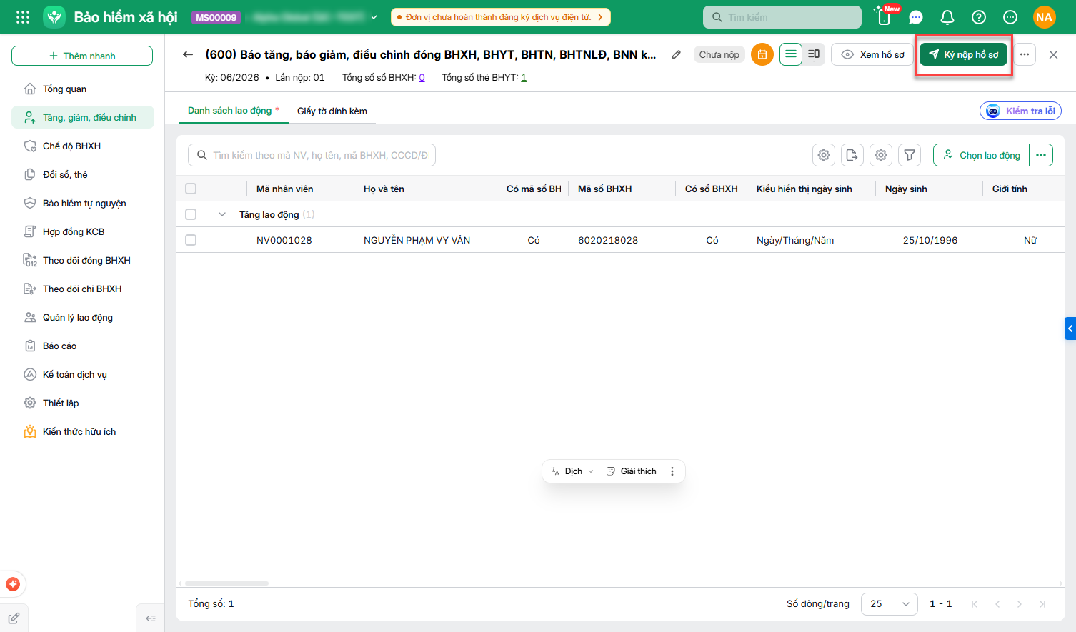The image size is (1076, 632).
Task: Go back with the left arrow
Action: pyautogui.click(x=188, y=54)
